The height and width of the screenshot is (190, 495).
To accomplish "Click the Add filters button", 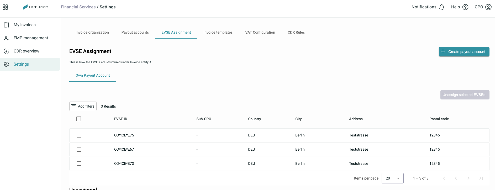I will tap(83, 106).
